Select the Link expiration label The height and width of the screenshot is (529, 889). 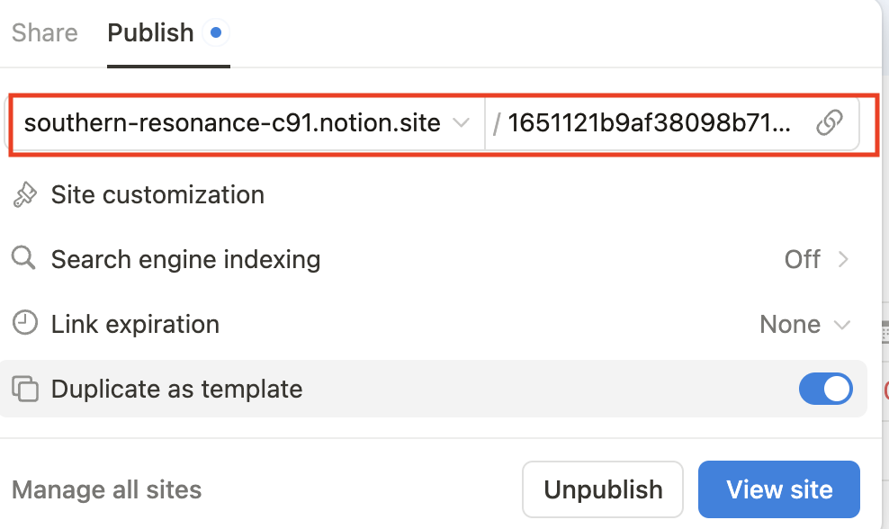[x=135, y=324]
